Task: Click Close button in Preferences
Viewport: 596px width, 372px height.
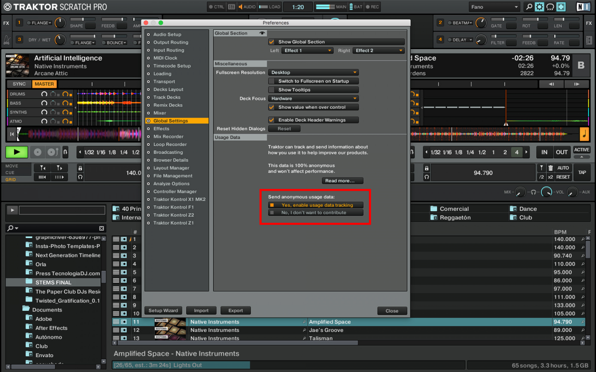Action: point(392,311)
